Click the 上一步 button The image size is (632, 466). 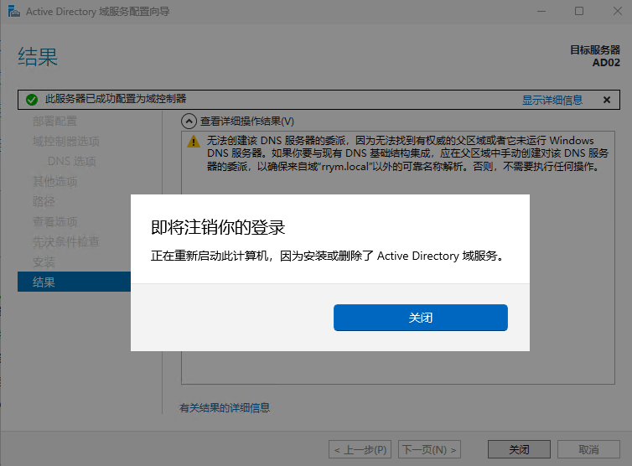360,449
